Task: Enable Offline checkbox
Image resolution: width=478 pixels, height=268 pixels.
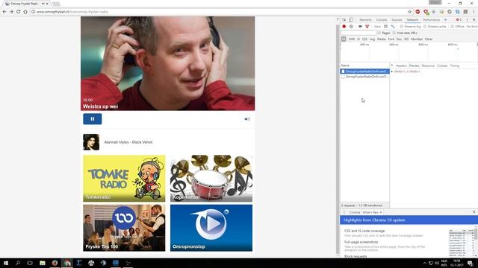Action: click(x=453, y=27)
